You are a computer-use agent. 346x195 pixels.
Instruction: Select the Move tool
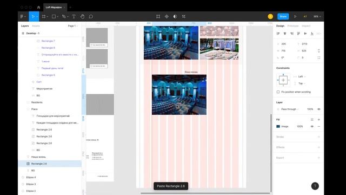34,17
